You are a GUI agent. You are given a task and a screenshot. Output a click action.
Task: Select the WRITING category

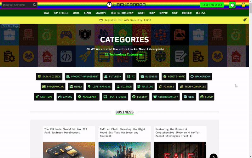145,87
